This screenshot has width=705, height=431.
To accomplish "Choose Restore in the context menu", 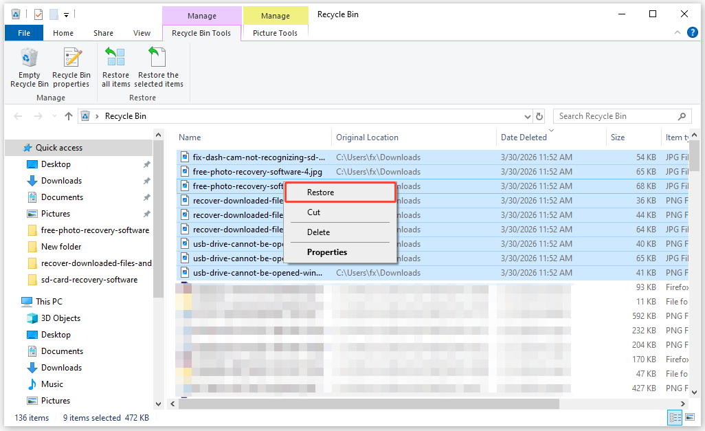I will click(x=340, y=192).
